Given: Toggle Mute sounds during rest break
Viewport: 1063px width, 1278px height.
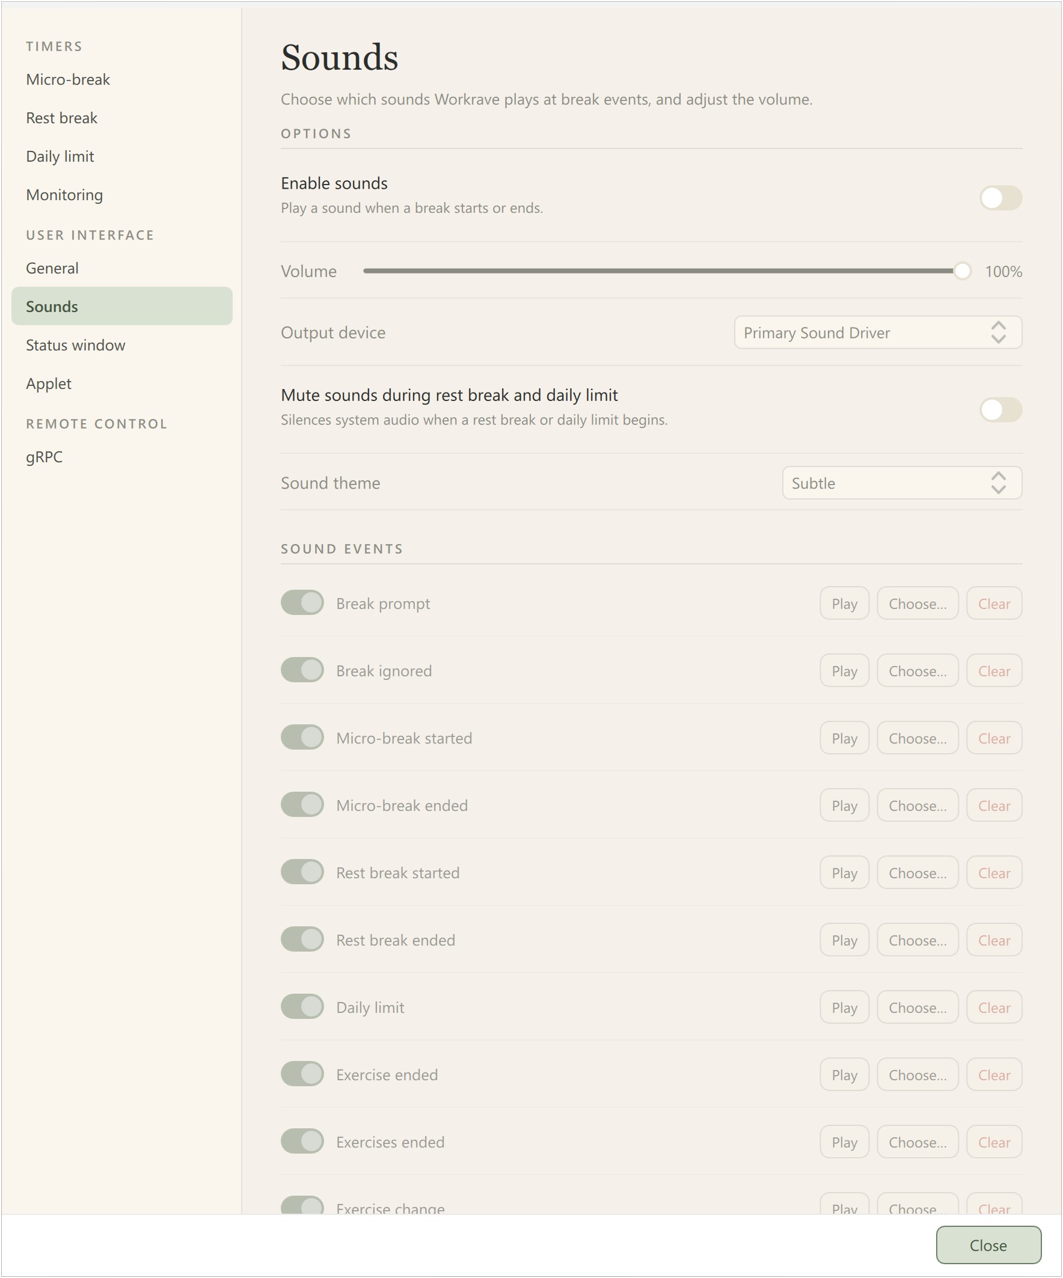Looking at the screenshot, I should pos(1000,409).
